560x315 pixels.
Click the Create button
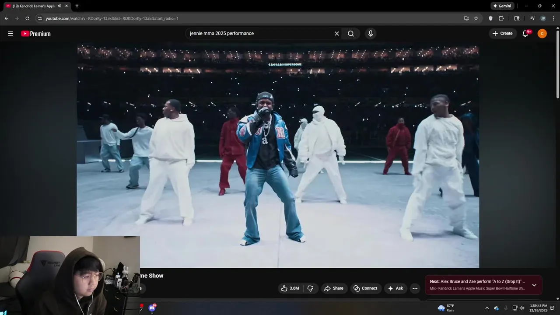pyautogui.click(x=502, y=34)
